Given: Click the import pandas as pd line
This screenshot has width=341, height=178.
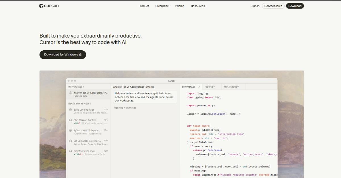Looking at the screenshot, I should pos(201,105).
